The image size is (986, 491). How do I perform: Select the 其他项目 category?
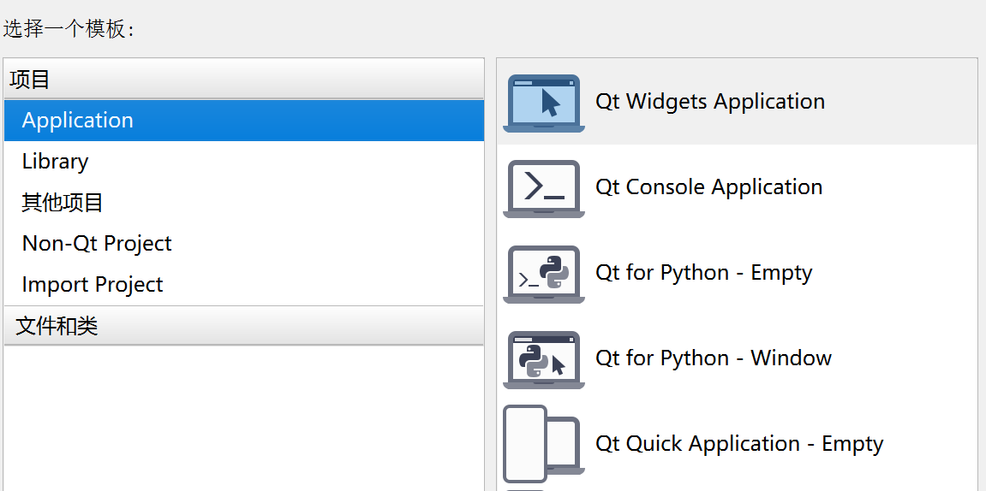(244, 202)
